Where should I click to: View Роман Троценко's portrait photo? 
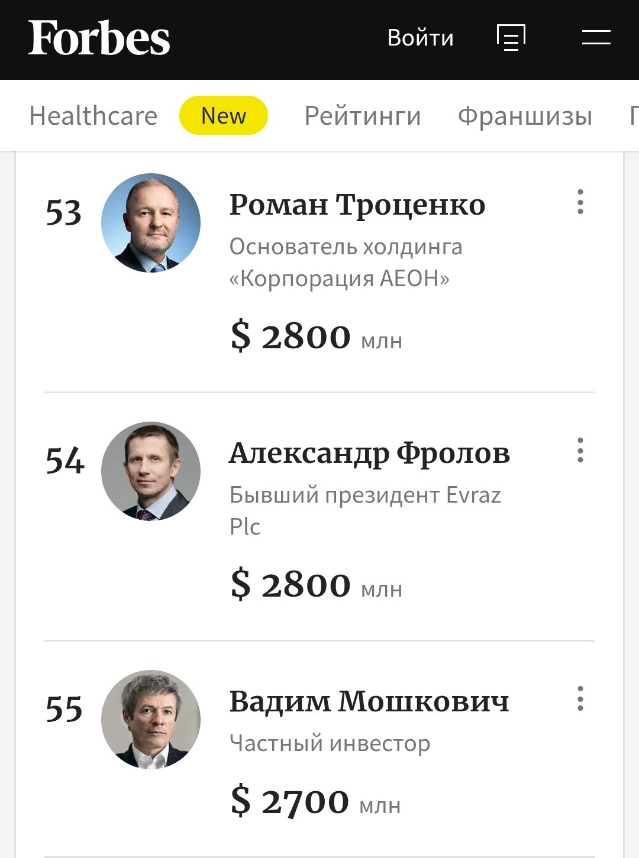point(151,223)
